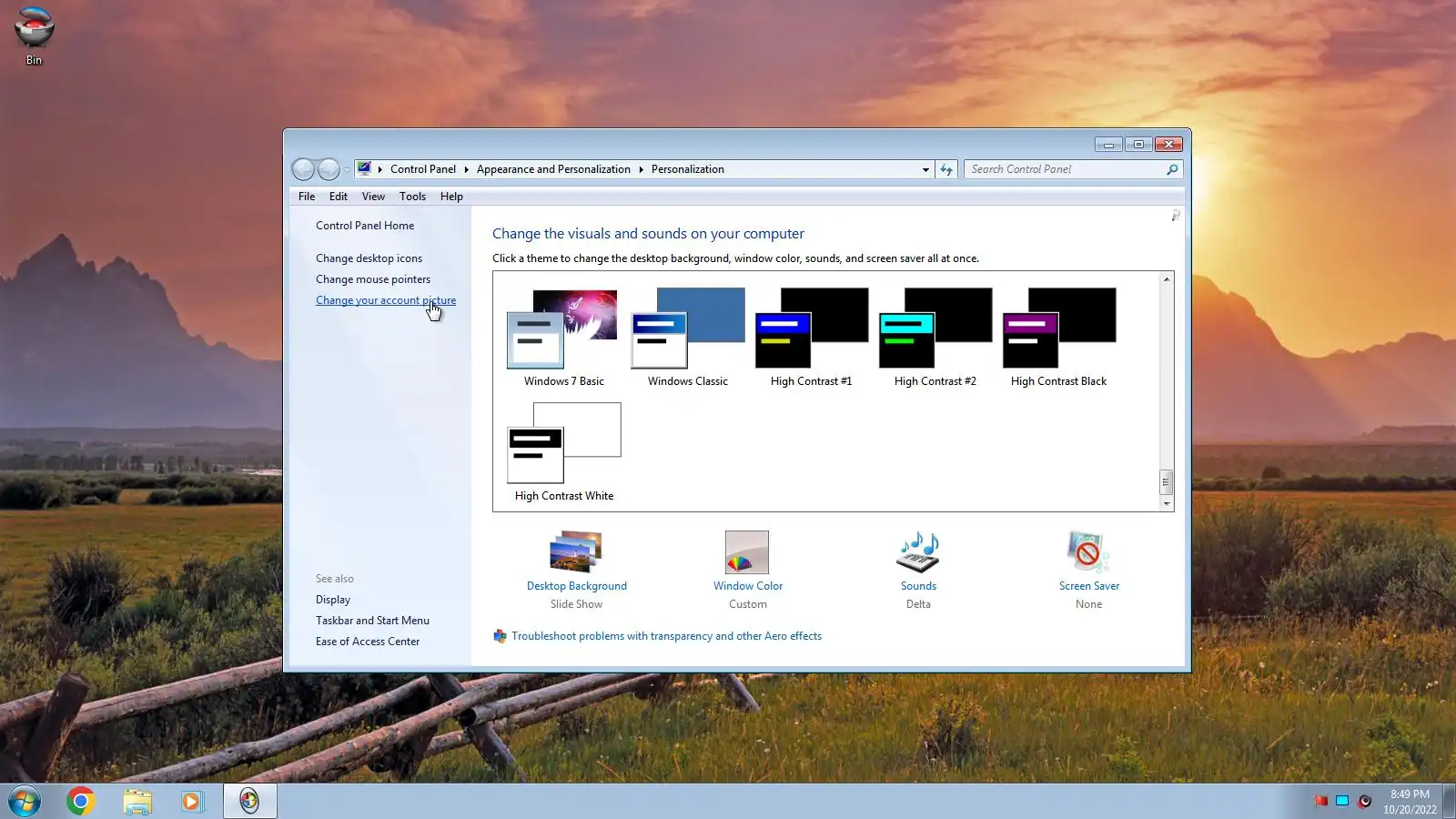The height and width of the screenshot is (819, 1456).
Task: Open Change desktop icons link
Action: tap(369, 258)
